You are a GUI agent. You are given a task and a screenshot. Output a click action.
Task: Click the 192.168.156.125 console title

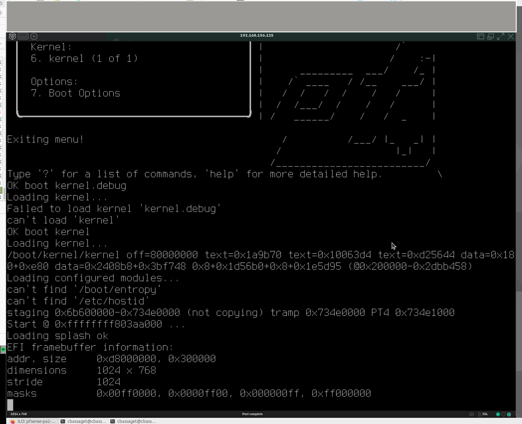click(257, 35)
